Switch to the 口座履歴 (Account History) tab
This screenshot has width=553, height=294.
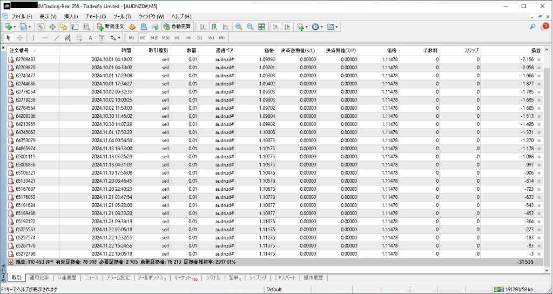(x=66, y=278)
